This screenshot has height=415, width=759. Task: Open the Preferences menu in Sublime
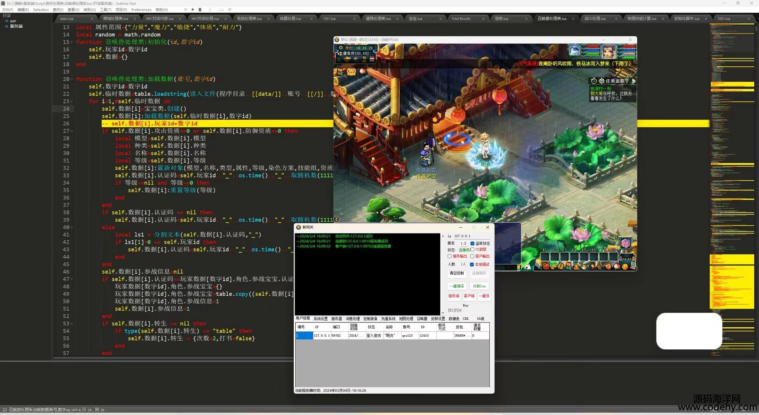(141, 9)
